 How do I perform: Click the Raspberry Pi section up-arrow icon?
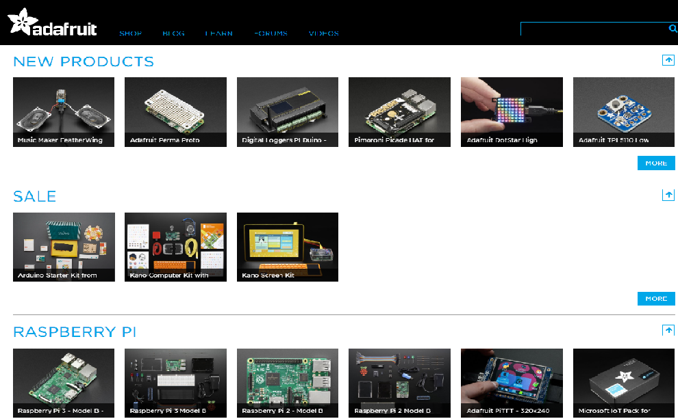coord(668,331)
